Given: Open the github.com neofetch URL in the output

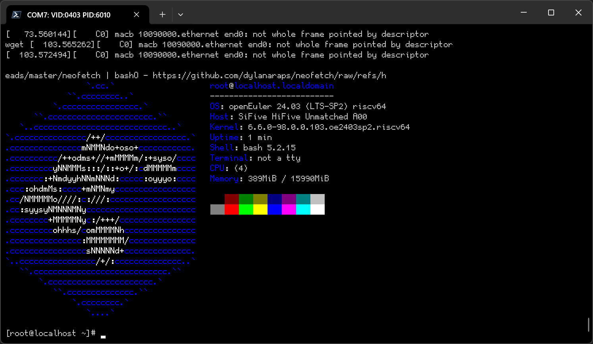Looking at the screenshot, I should click(269, 75).
